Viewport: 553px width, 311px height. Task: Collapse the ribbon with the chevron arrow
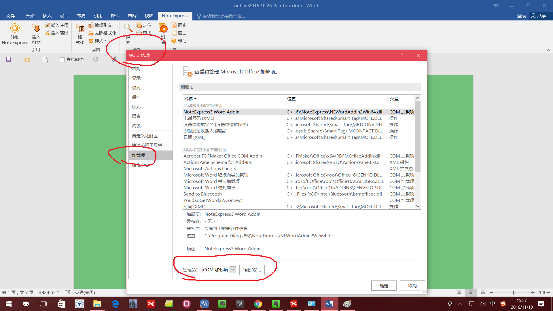pyautogui.click(x=548, y=50)
